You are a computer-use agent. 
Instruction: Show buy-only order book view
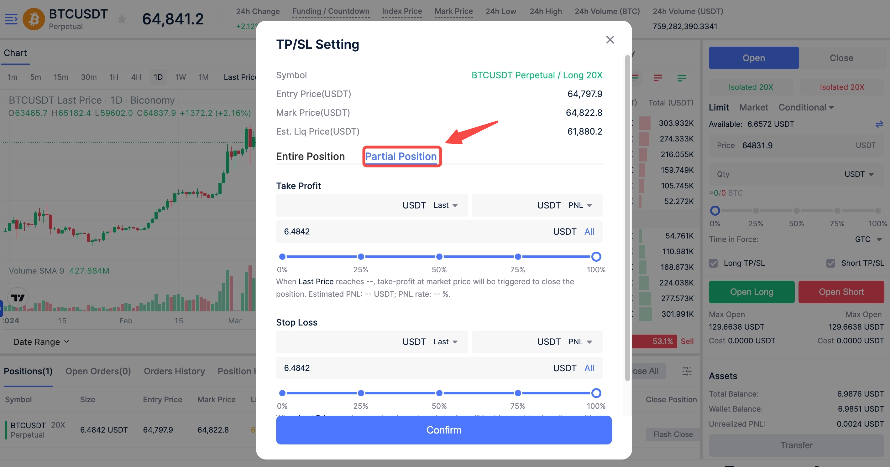(681, 78)
